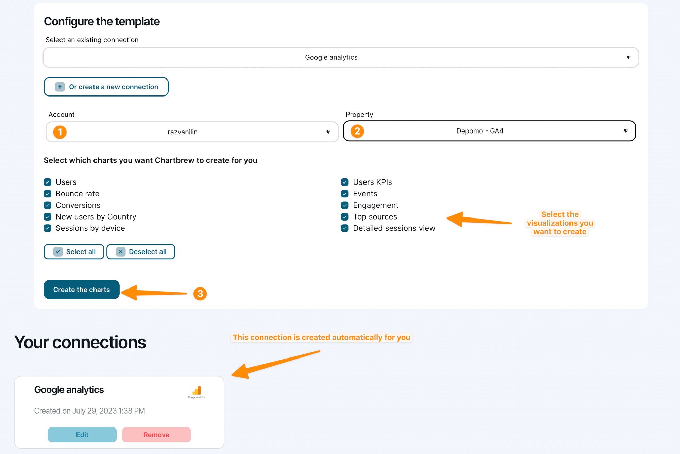This screenshot has width=680, height=454.
Task: Click the Detailed sessions view checkbox icon
Action: pos(345,228)
